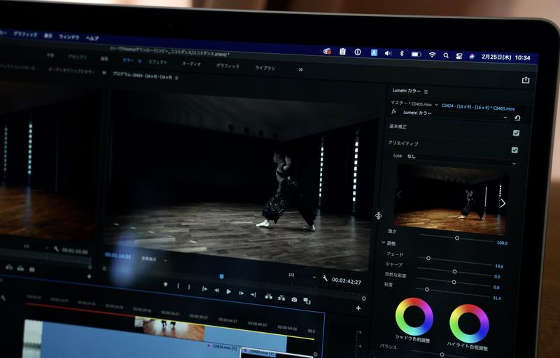Click the 強さ intensity slider handle
Screen dimensions: 560x358
[457, 238]
